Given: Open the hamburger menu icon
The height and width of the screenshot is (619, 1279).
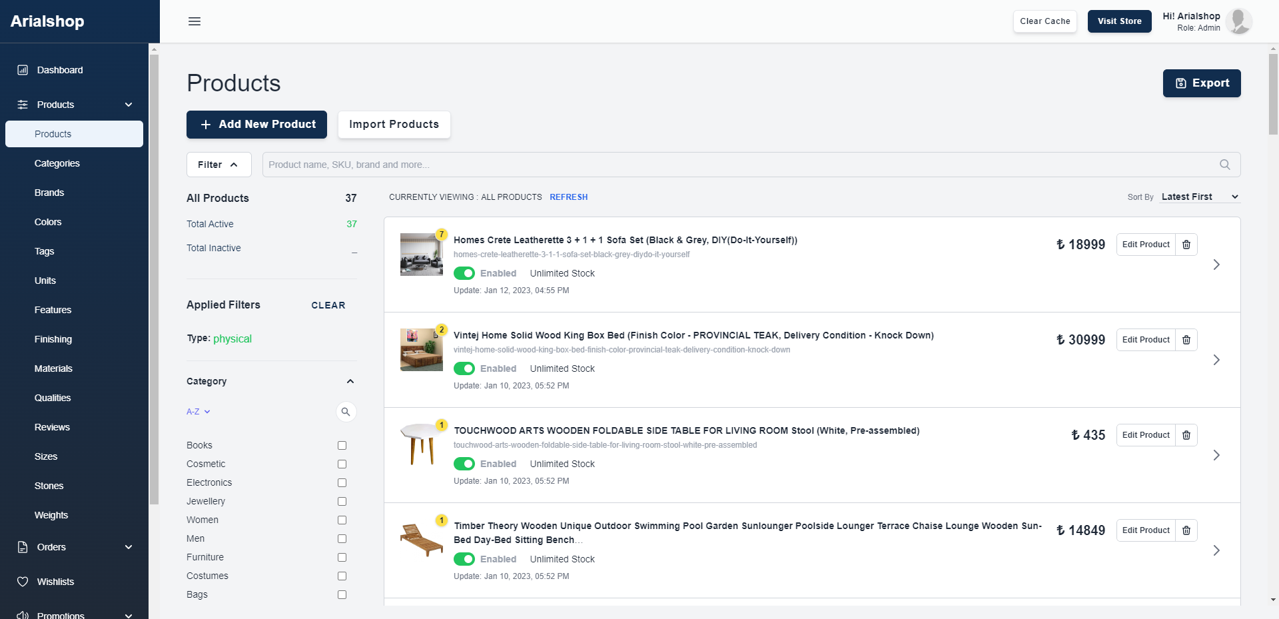Looking at the screenshot, I should [195, 21].
